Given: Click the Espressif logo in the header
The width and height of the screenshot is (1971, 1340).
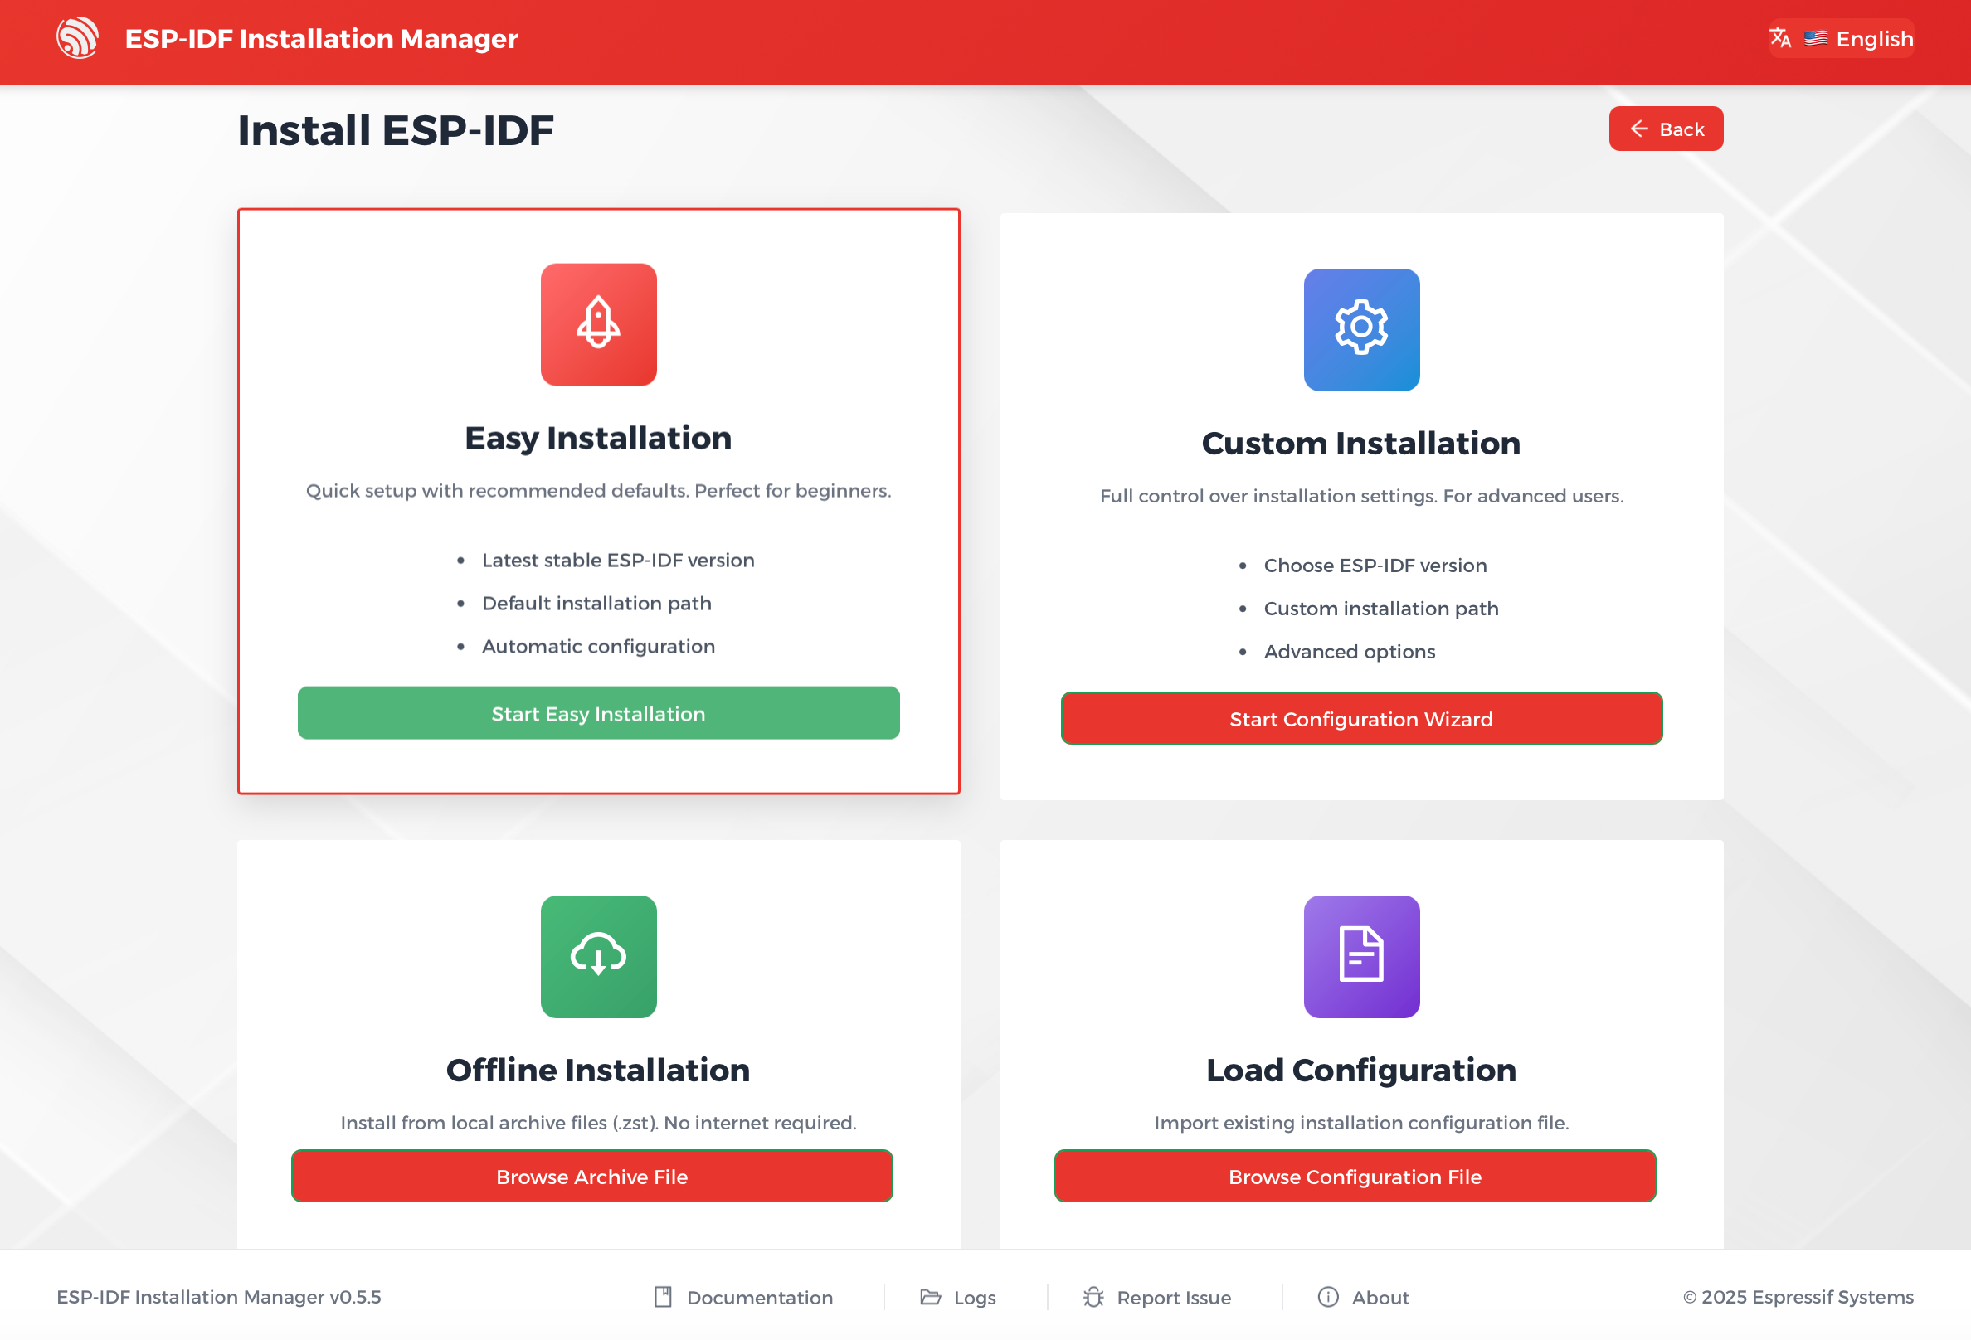Looking at the screenshot, I should click(x=79, y=38).
